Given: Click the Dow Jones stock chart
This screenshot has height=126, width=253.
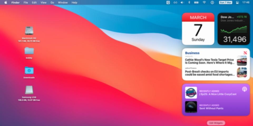Looking at the screenshot, I should 234,30.
